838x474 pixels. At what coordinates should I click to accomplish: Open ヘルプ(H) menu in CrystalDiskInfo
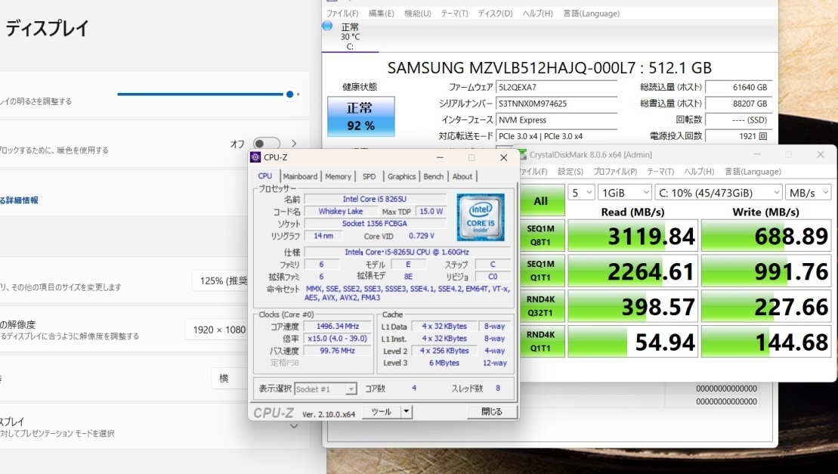click(538, 14)
